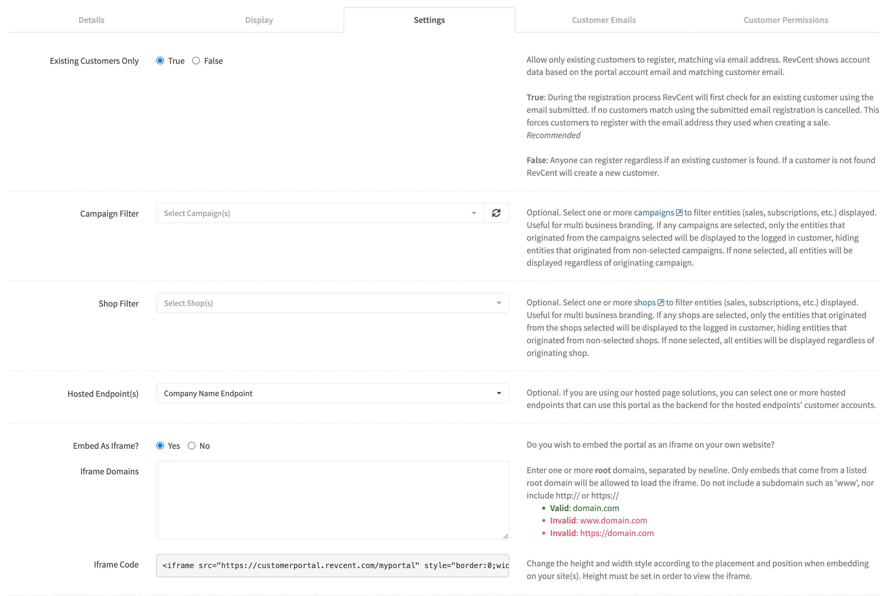887x596 pixels.
Task: Click the 'Existing Customers Only' label
Action: pyautogui.click(x=94, y=61)
